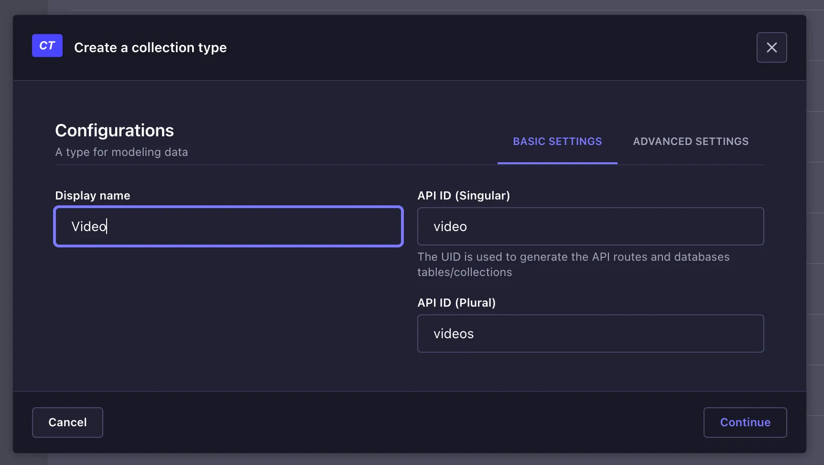Click the API ID (Plural) field showing videos
824x465 pixels.
click(590, 333)
